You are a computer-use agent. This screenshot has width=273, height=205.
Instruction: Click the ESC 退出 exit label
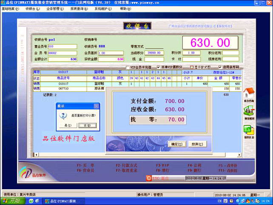pos(161,178)
